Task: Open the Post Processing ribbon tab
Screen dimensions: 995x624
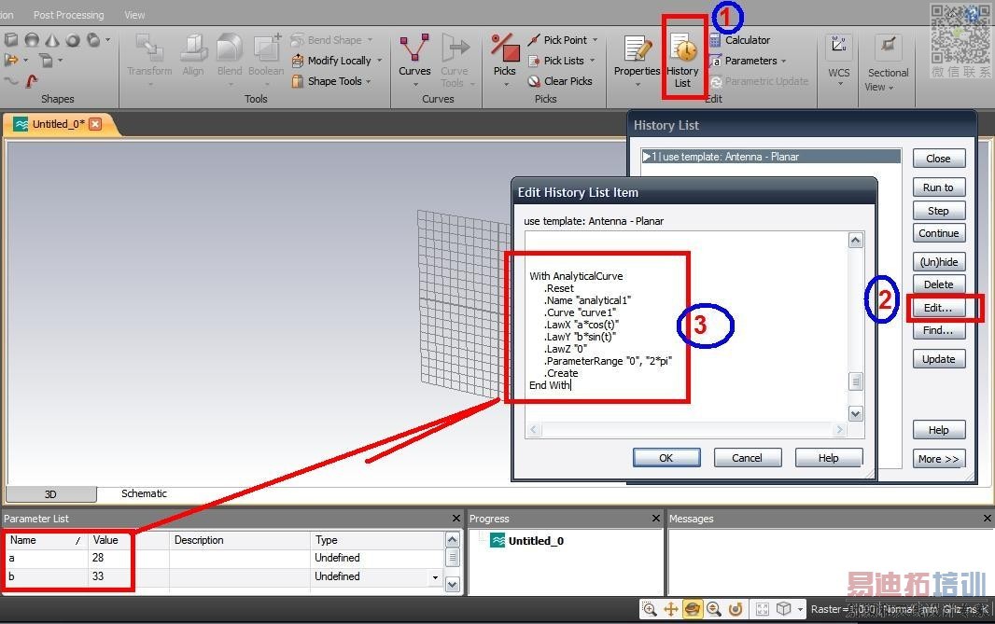Action: (68, 15)
